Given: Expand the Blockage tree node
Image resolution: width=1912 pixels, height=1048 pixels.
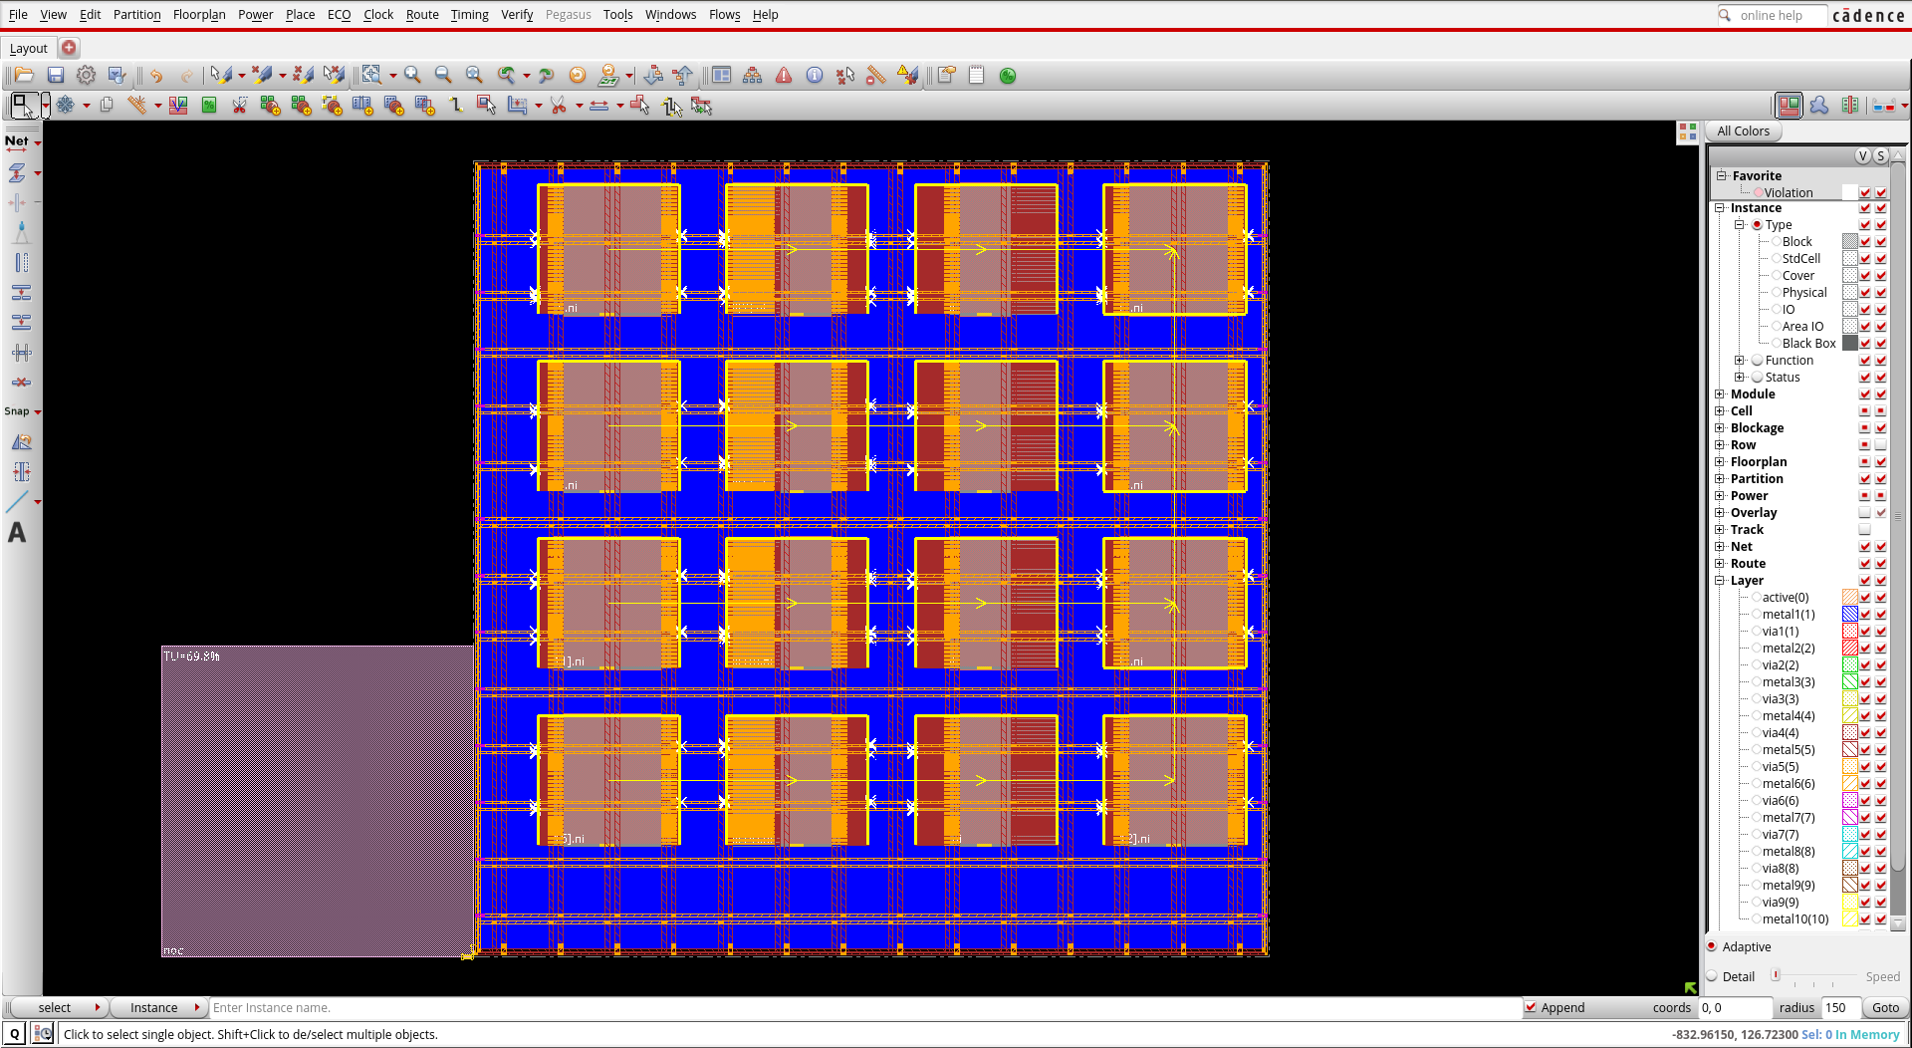Looking at the screenshot, I should point(1720,428).
